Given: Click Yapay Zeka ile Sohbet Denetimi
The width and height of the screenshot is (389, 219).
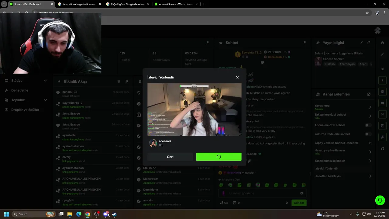Looking at the screenshot, I should pos(336,143).
